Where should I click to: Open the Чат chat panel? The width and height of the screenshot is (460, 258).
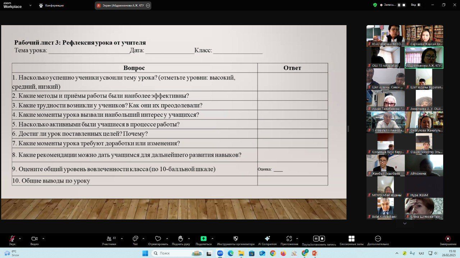tap(135, 239)
